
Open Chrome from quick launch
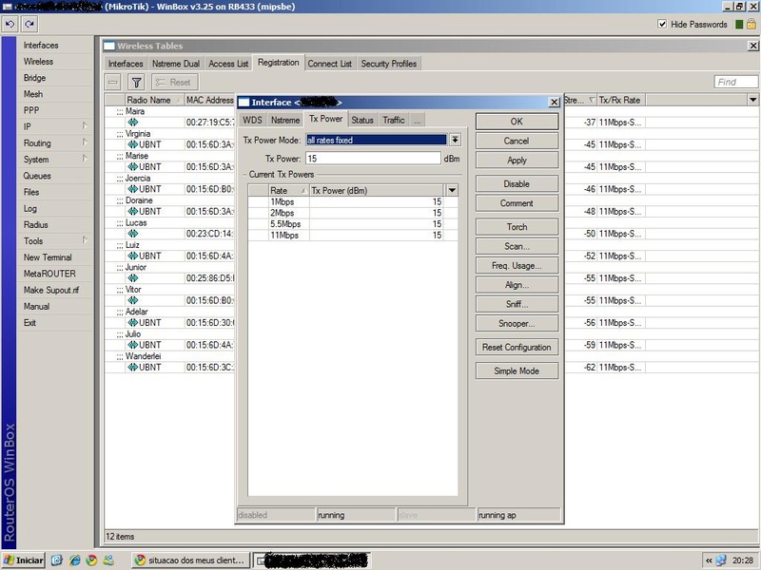tap(91, 560)
